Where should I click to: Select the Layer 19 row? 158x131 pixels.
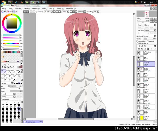(x=146, y=80)
